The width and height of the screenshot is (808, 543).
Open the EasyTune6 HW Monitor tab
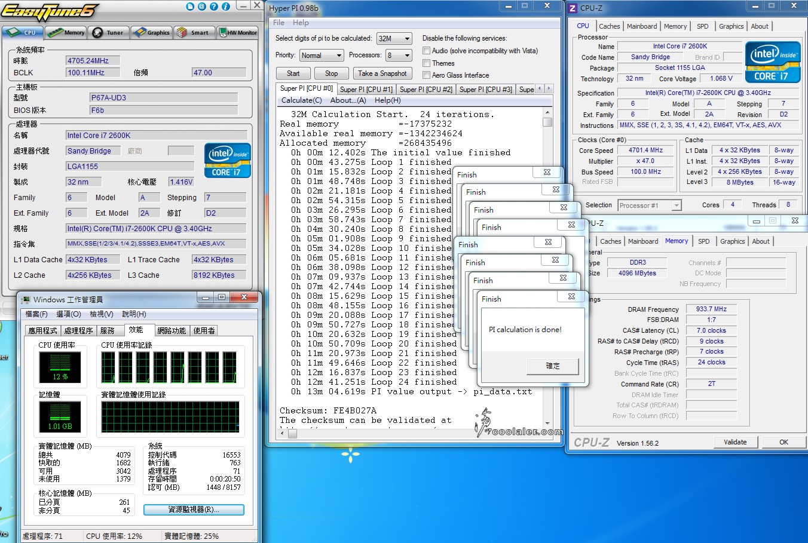(x=237, y=32)
